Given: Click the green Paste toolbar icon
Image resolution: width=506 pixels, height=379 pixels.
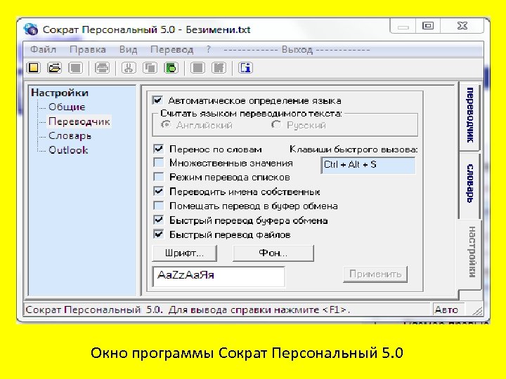Looking at the screenshot, I should 171,68.
